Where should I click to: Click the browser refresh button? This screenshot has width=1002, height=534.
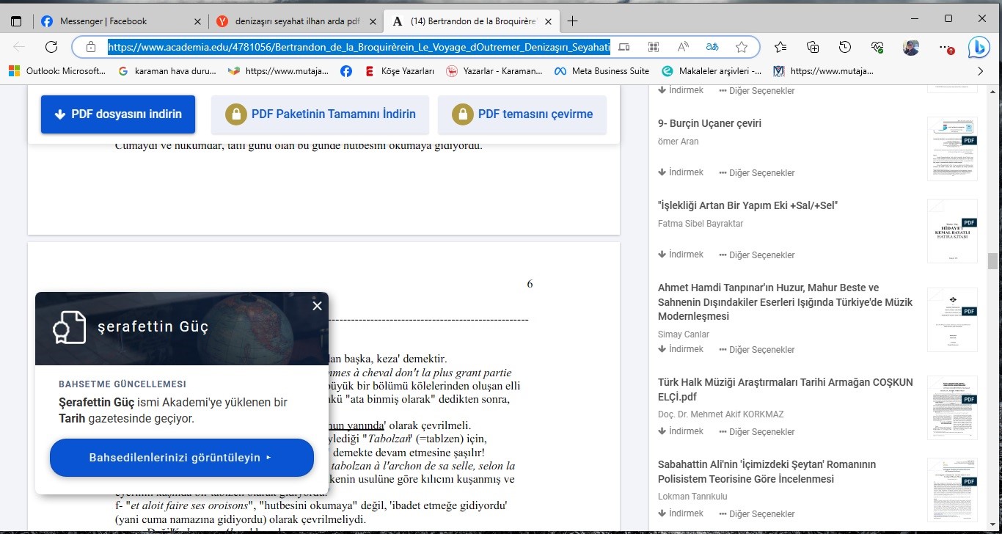[x=51, y=47]
